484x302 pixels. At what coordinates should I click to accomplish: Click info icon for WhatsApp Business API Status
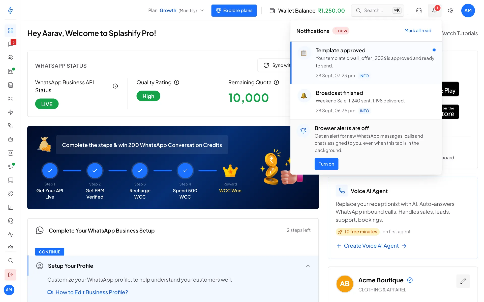[x=115, y=86]
